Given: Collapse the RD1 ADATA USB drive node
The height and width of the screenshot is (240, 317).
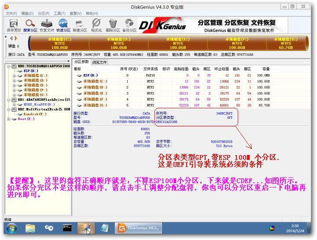Looking at the screenshot, I should (x=9, y=100).
